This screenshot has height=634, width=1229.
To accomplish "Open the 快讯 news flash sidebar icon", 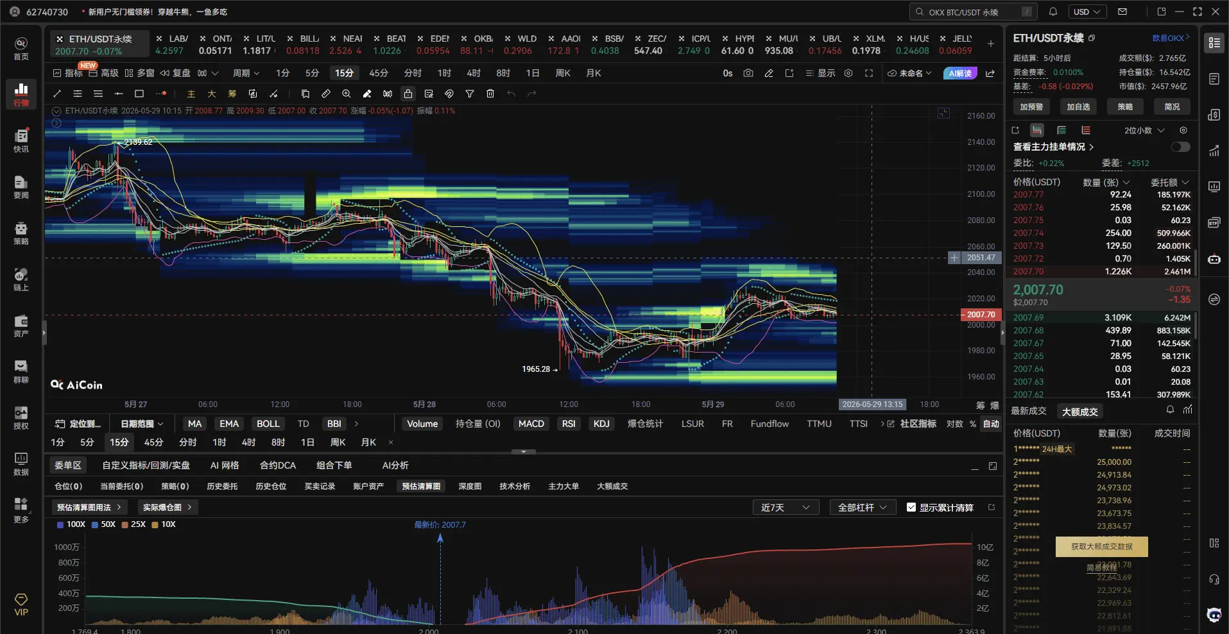I will (x=21, y=140).
